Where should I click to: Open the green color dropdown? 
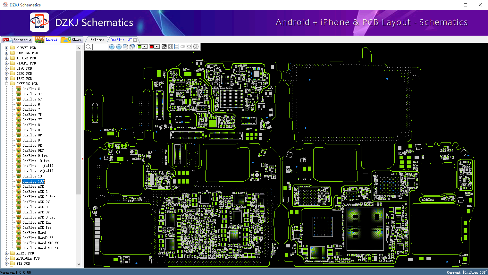click(145, 47)
